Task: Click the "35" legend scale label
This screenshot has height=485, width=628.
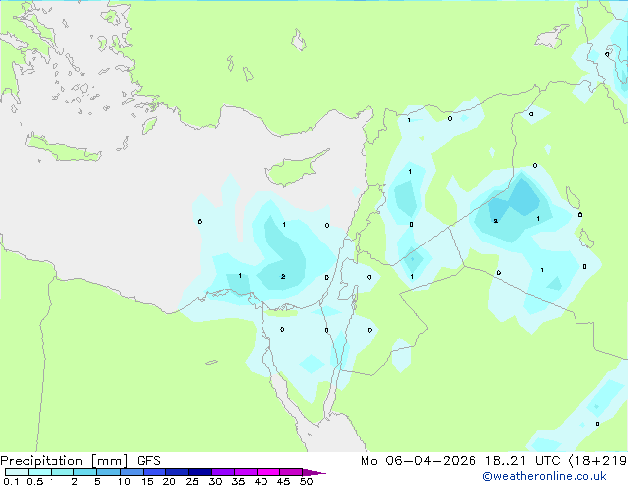Action: pyautogui.click(x=238, y=481)
